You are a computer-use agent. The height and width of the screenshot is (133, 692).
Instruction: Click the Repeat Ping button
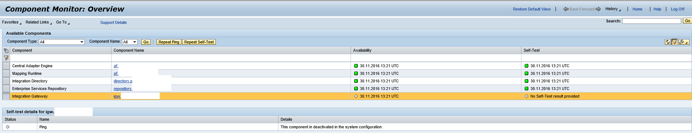pos(169,42)
